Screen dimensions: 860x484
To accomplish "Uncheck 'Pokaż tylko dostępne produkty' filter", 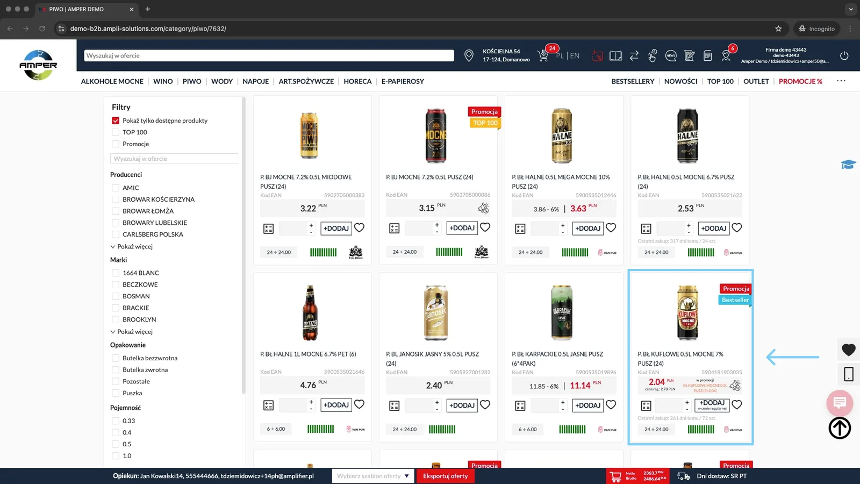I will tap(116, 120).
